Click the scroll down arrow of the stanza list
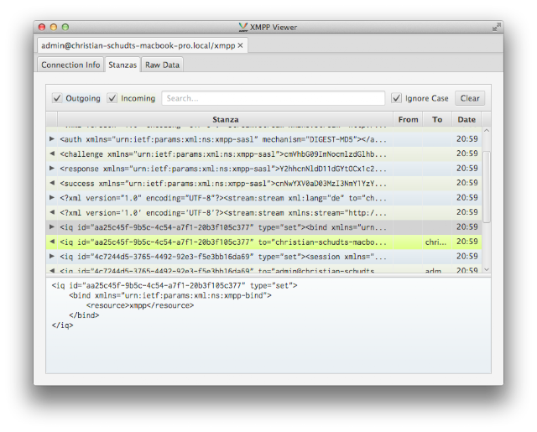The image size is (537, 432). pyautogui.click(x=487, y=270)
